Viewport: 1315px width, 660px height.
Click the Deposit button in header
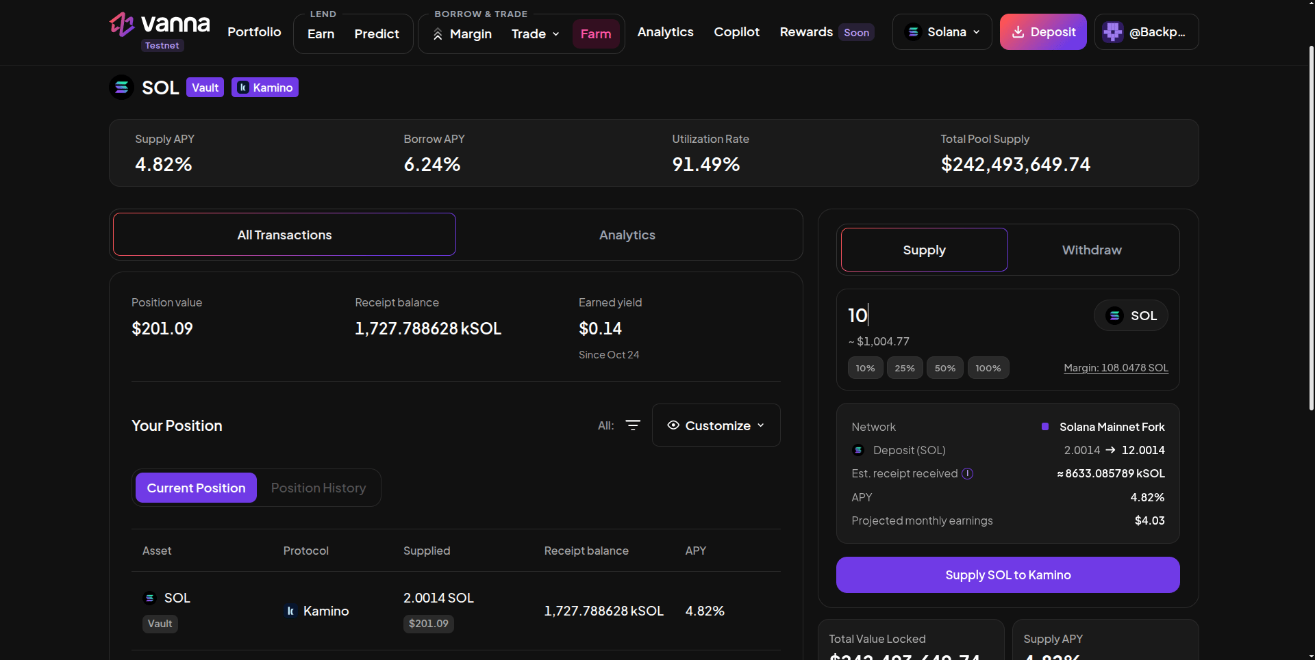pos(1043,32)
